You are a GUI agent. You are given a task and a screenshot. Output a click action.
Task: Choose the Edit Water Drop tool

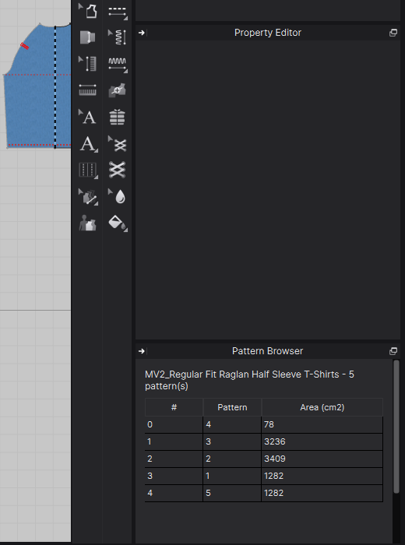118,196
